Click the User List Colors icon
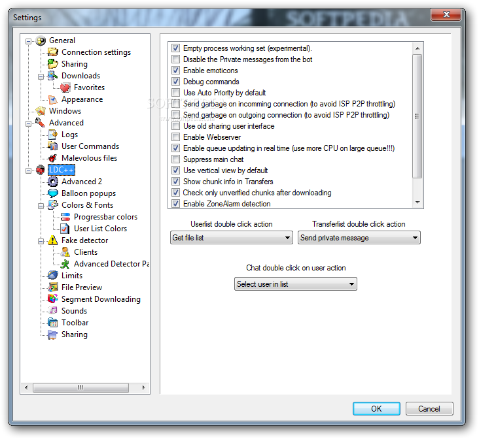The image size is (479, 439). [65, 229]
